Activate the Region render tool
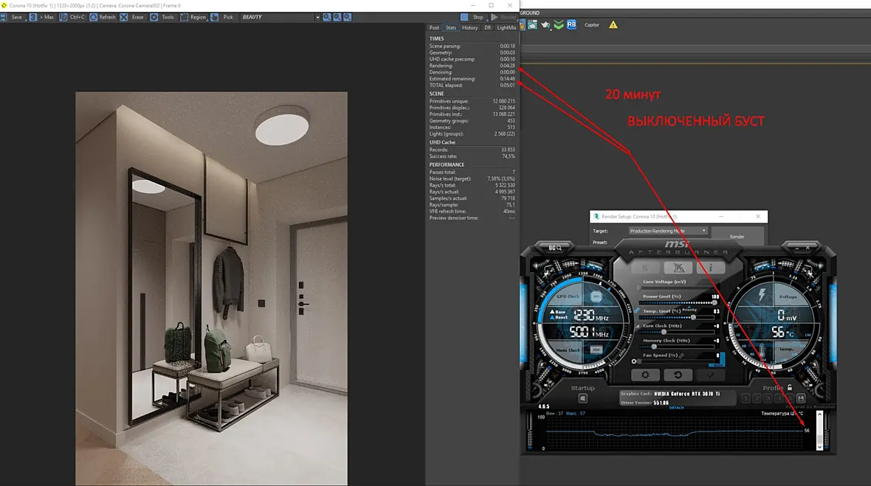This screenshot has width=871, height=486. (x=193, y=17)
